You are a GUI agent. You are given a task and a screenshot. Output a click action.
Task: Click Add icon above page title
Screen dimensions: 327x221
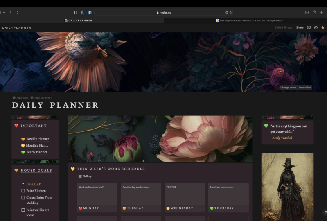[x=20, y=97]
